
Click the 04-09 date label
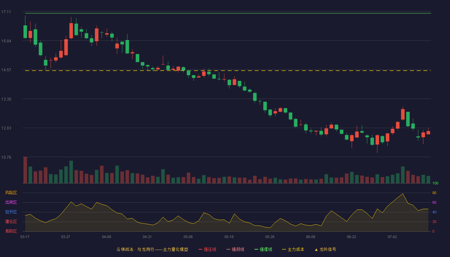(106, 237)
